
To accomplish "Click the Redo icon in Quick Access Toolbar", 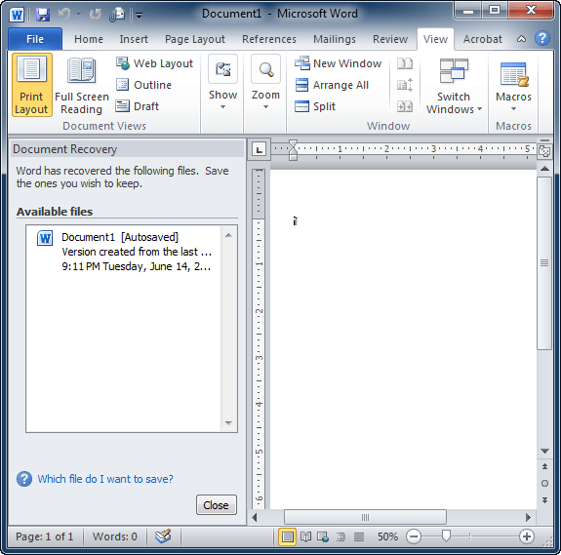I will point(96,15).
